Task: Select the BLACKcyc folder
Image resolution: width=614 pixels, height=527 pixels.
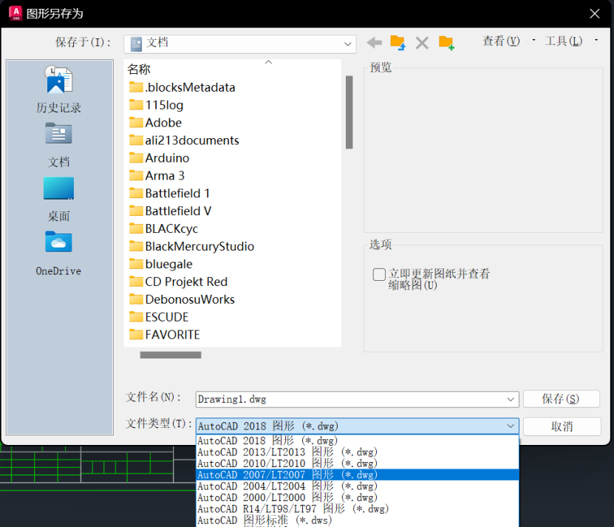Action: (164, 228)
